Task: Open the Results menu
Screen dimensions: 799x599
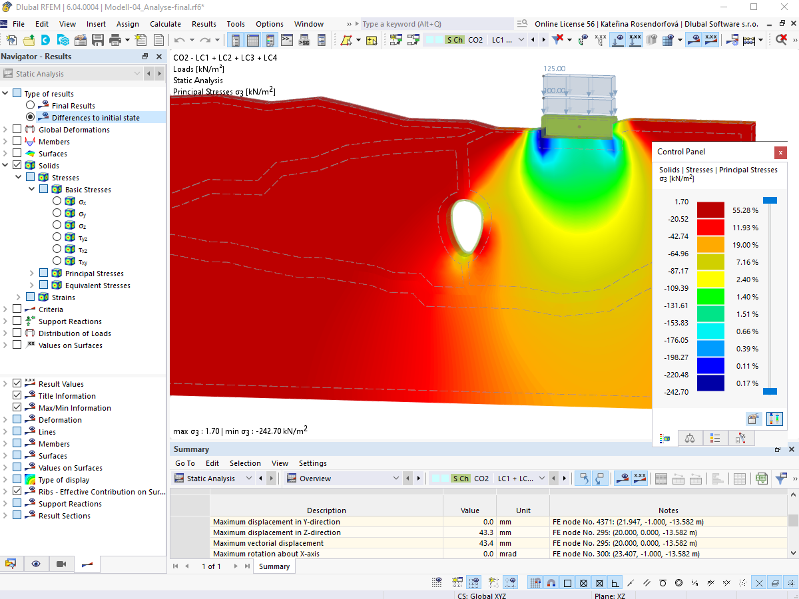Action: (x=204, y=23)
